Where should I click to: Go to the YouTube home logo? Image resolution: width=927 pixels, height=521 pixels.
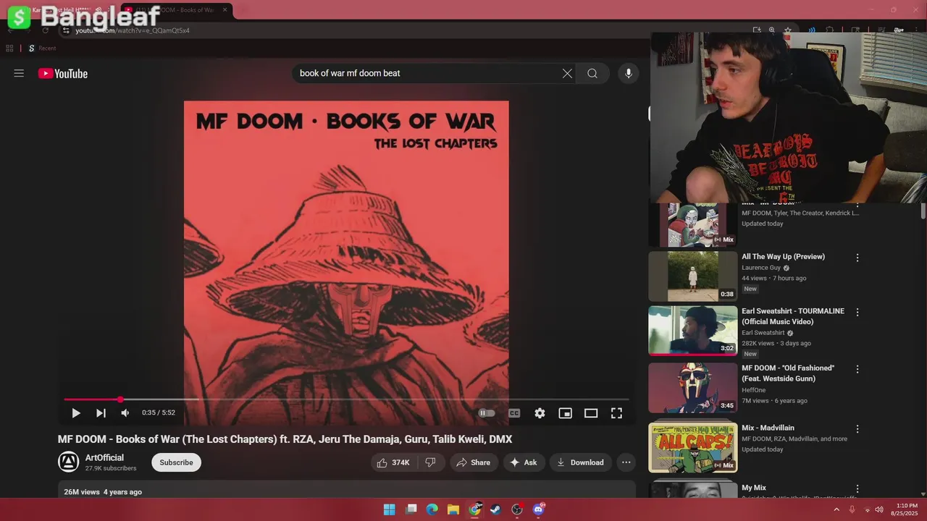63,73
